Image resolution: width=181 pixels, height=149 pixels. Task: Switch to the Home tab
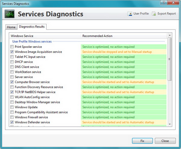(x=11, y=27)
